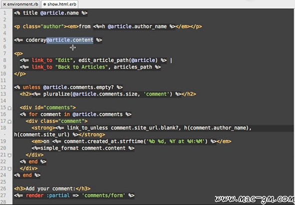Collapse the fold arrow on line 15
The width and height of the screenshot is (295, 205).
click(x=9, y=108)
